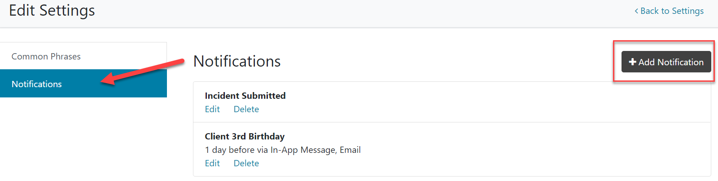
Task: Click the back chevron icon beside Back to Settings
Action: coord(636,11)
